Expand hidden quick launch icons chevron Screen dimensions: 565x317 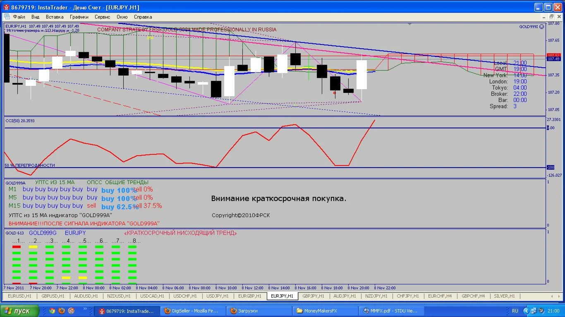tap(85, 309)
